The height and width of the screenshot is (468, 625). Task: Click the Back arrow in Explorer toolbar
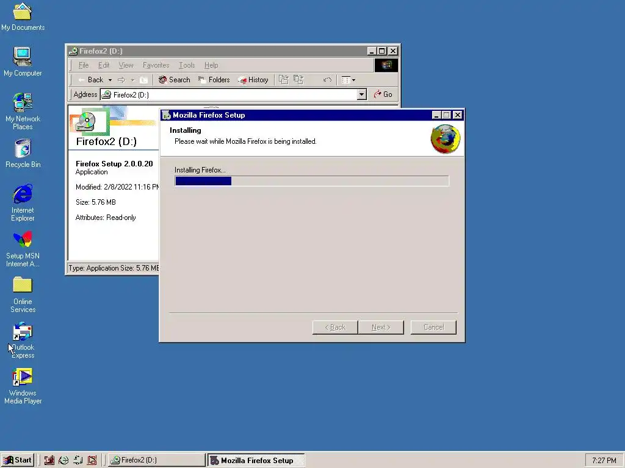(91, 80)
